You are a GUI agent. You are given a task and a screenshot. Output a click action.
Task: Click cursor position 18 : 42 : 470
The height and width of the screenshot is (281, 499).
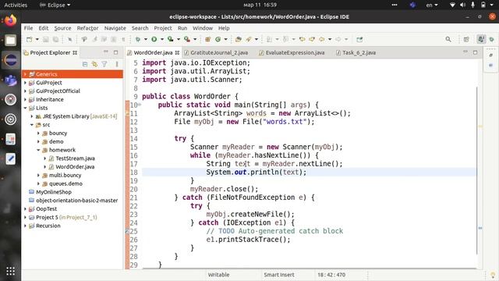coord(331,275)
